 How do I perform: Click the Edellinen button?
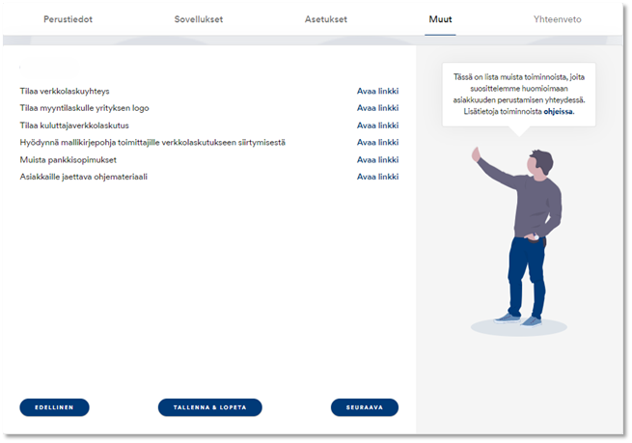tap(54, 407)
